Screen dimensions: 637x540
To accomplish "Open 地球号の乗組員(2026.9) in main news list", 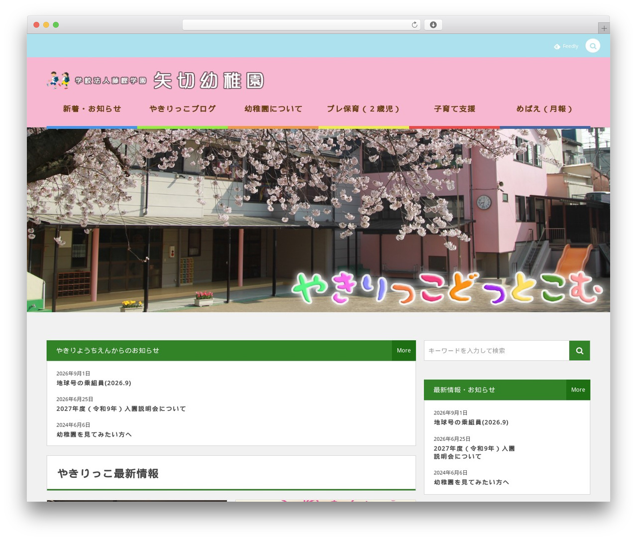I will coord(94,383).
